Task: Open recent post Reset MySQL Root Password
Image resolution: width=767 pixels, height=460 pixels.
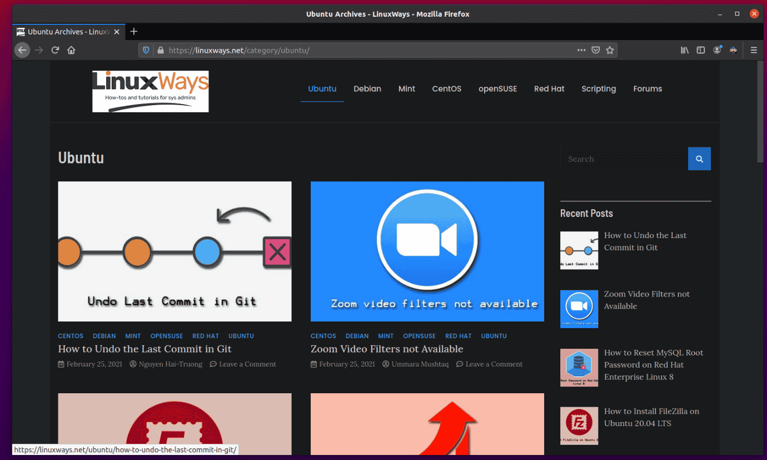Action: 654,364
